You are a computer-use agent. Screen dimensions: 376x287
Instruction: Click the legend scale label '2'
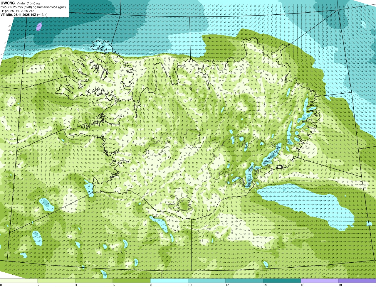[x=38, y=285]
